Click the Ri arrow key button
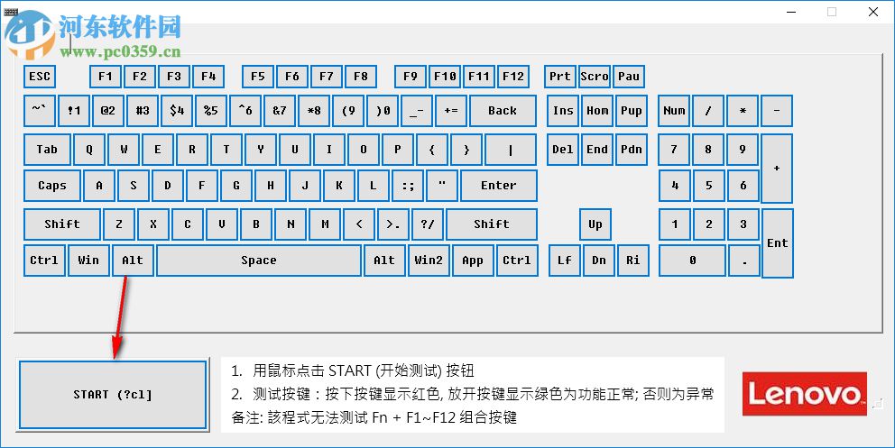Screen dimensions: 895x448 coord(633,261)
